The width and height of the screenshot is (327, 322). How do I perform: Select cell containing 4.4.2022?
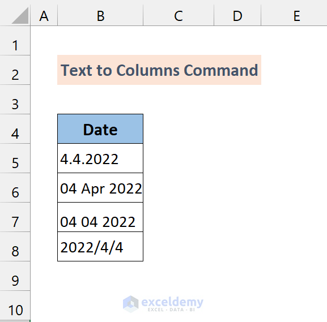pos(100,158)
